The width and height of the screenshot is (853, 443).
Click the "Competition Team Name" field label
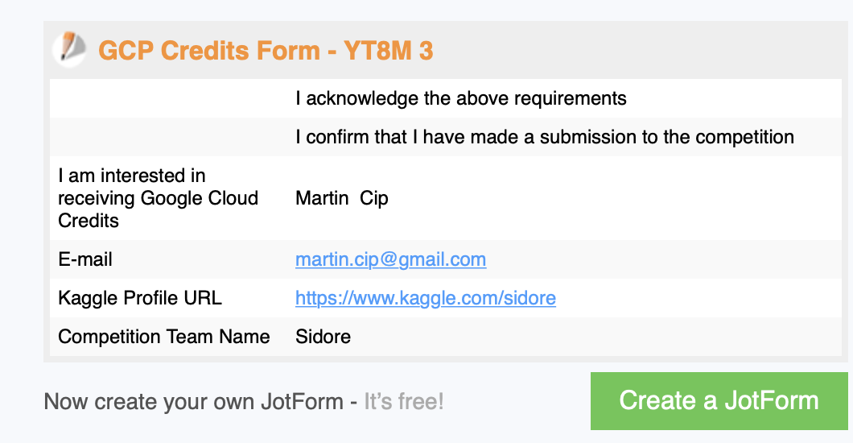164,336
